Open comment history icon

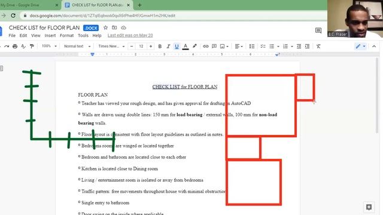tap(318, 30)
